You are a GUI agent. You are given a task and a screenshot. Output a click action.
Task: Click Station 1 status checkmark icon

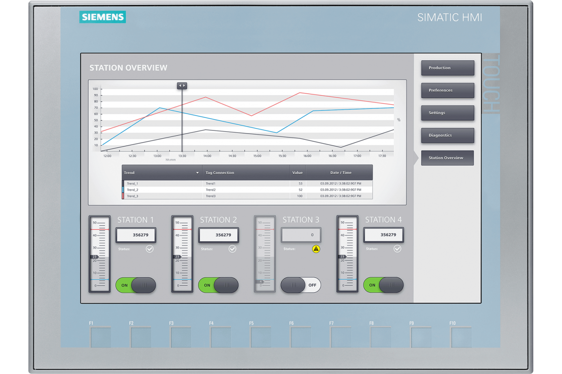(x=149, y=249)
